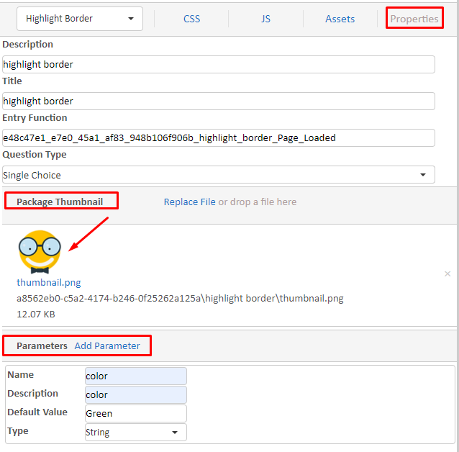Screen dimensions: 459x452
Task: Edit the Title input field
Action: [x=219, y=101]
